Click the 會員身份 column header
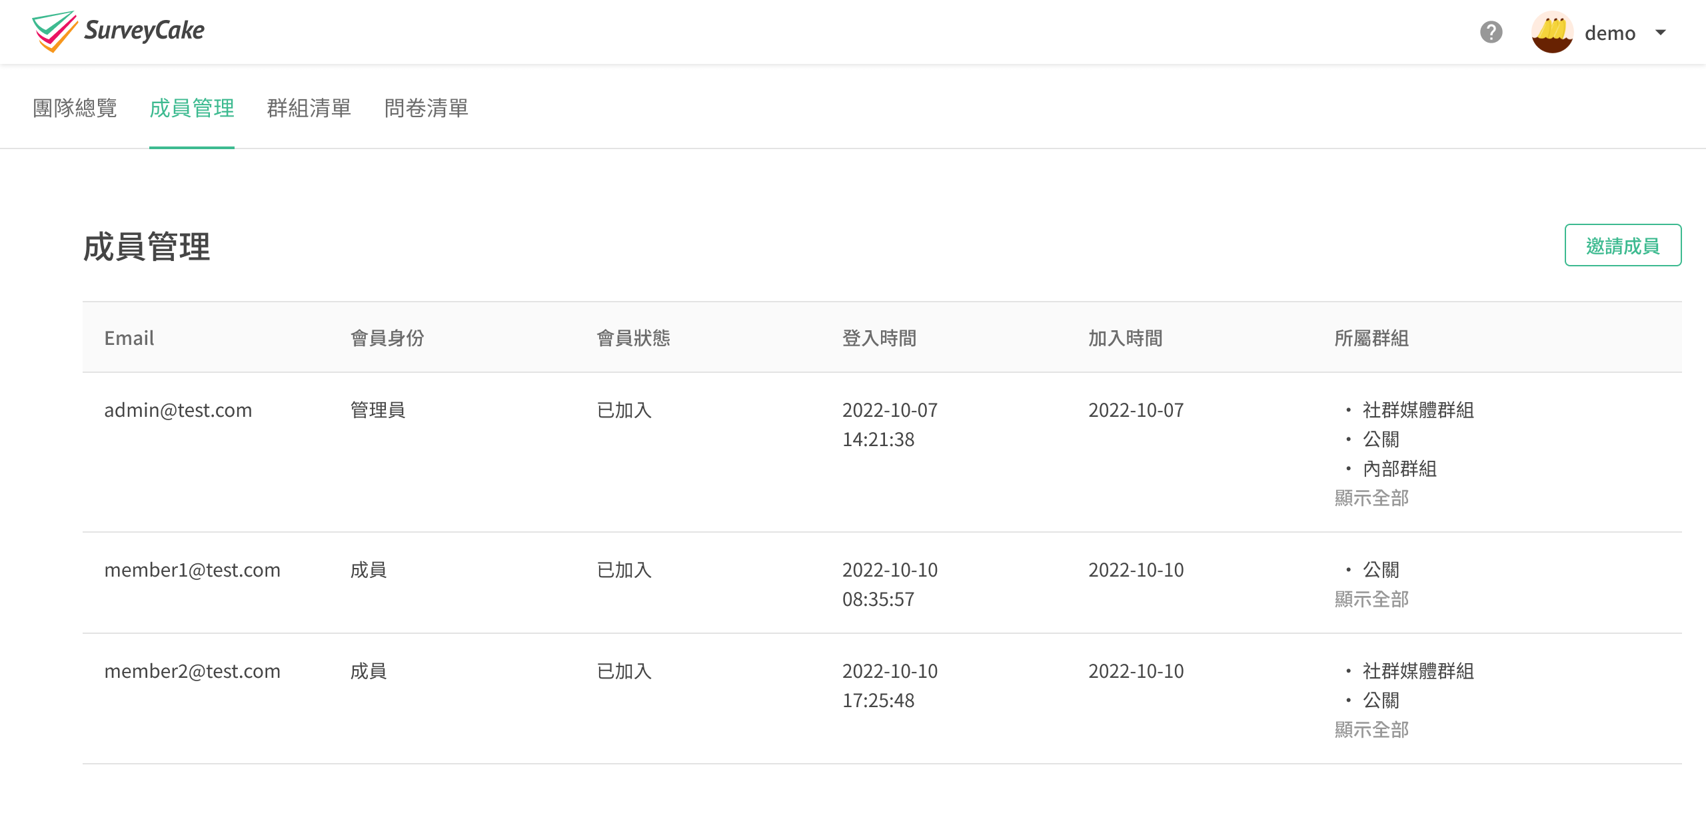The height and width of the screenshot is (819, 1706). (x=387, y=338)
